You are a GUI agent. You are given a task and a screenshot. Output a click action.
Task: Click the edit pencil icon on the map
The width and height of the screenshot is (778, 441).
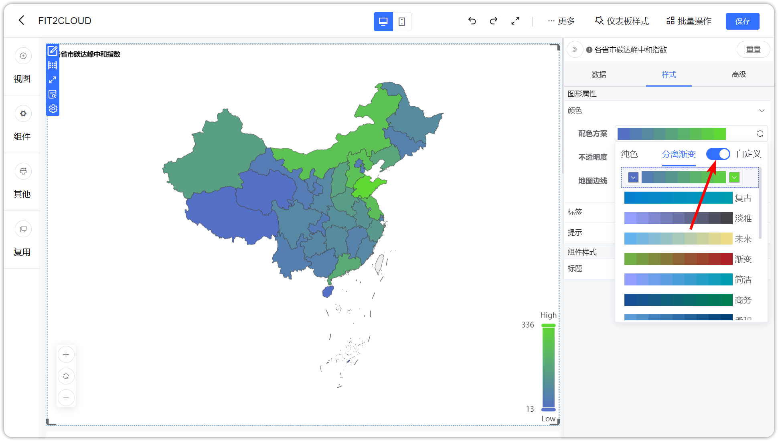tap(53, 51)
